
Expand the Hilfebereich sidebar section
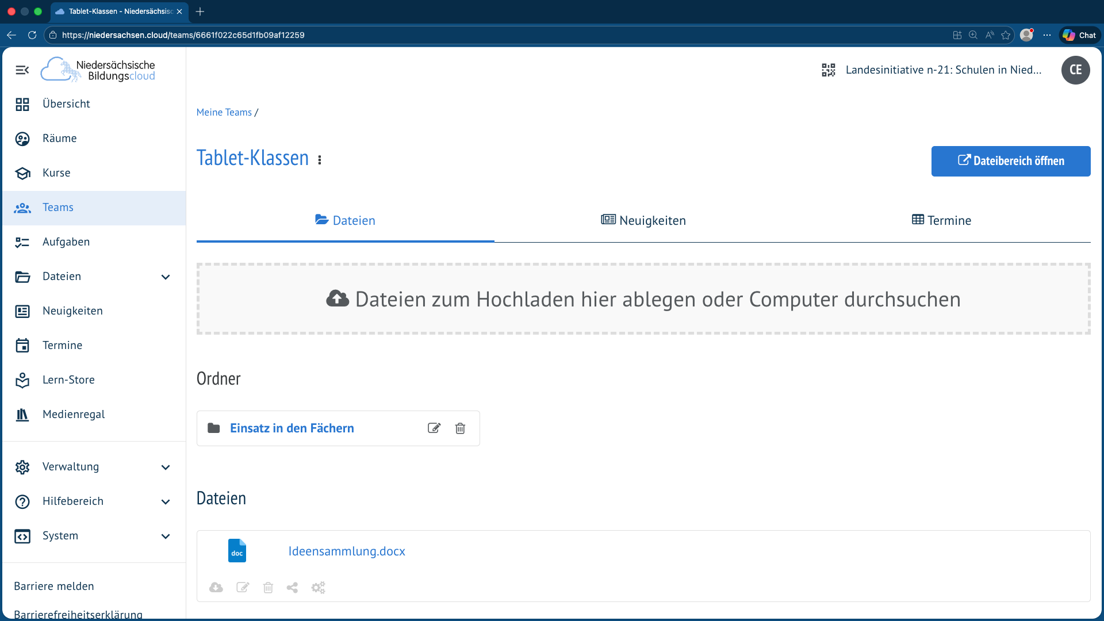tap(166, 502)
